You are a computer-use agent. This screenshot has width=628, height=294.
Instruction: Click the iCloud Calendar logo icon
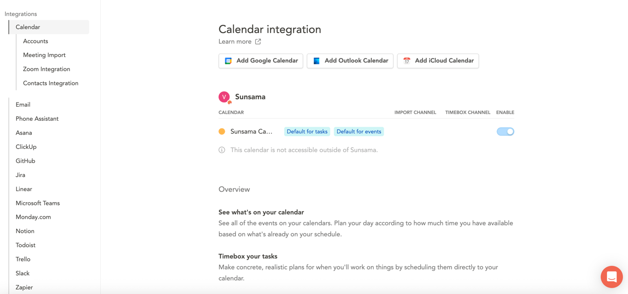[x=407, y=61]
